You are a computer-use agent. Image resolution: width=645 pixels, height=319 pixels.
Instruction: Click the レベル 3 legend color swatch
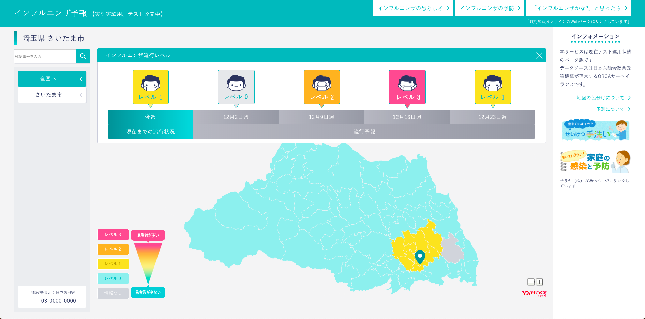click(x=113, y=234)
